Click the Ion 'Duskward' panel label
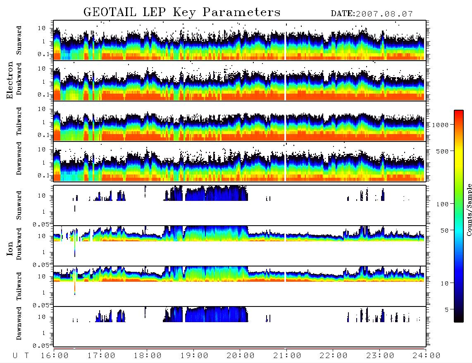Screen dimensions: 472x363 (x=19, y=244)
